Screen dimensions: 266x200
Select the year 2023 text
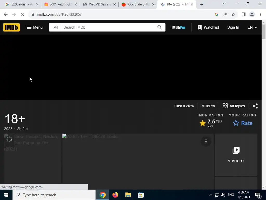(x=8, y=129)
